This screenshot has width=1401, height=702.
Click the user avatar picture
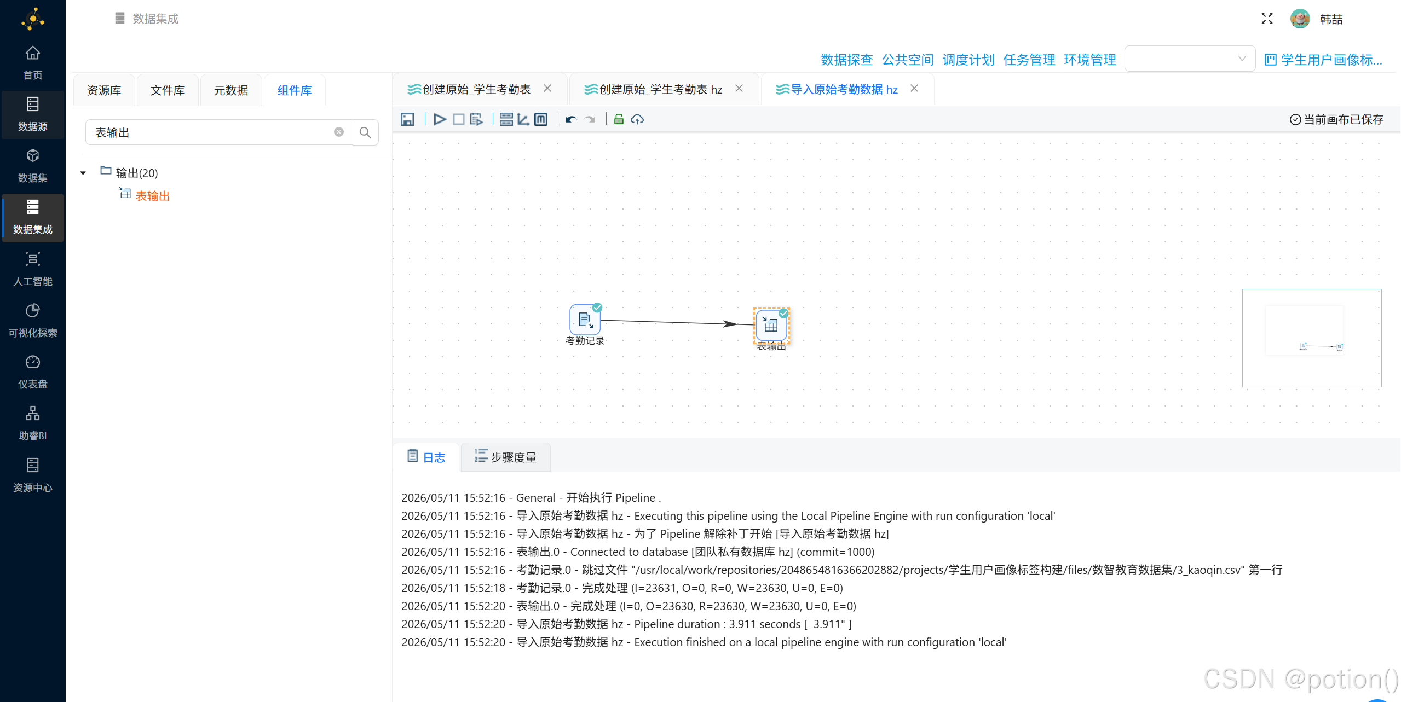(x=1300, y=19)
